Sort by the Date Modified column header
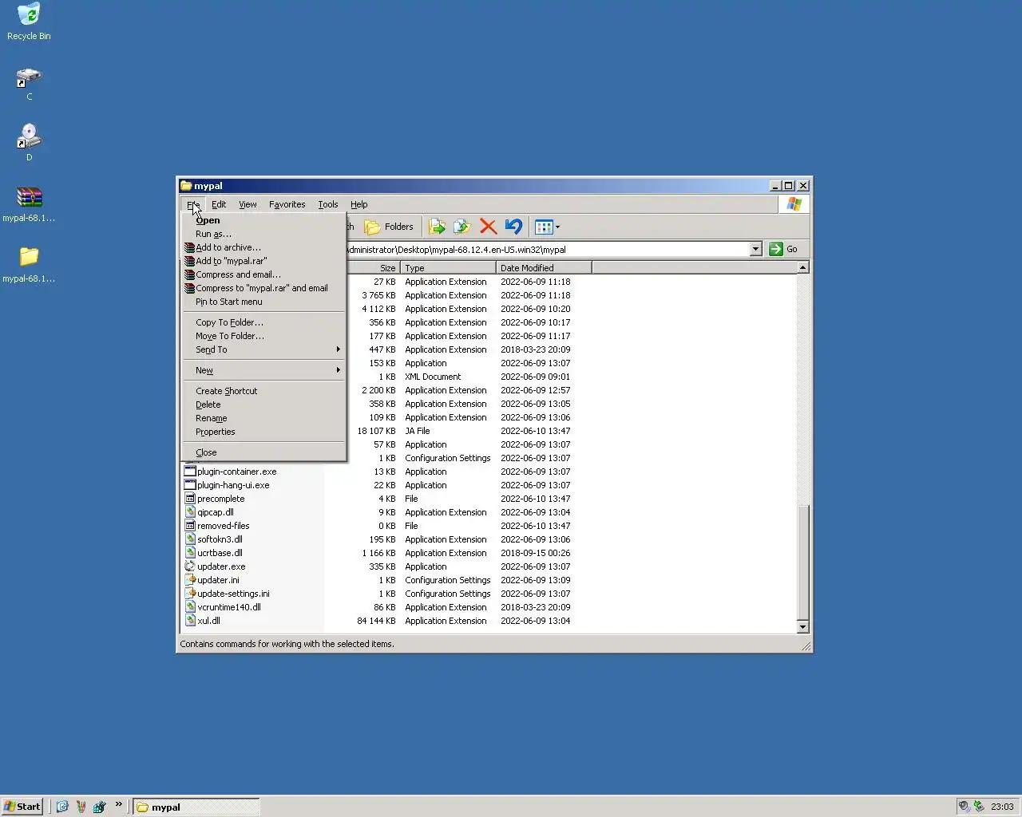 pyautogui.click(x=543, y=268)
